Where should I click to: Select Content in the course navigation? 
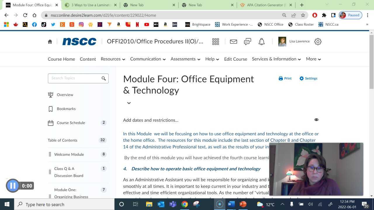88,59
